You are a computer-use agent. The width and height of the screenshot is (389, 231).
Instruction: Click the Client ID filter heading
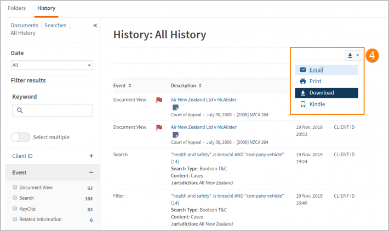click(x=22, y=156)
